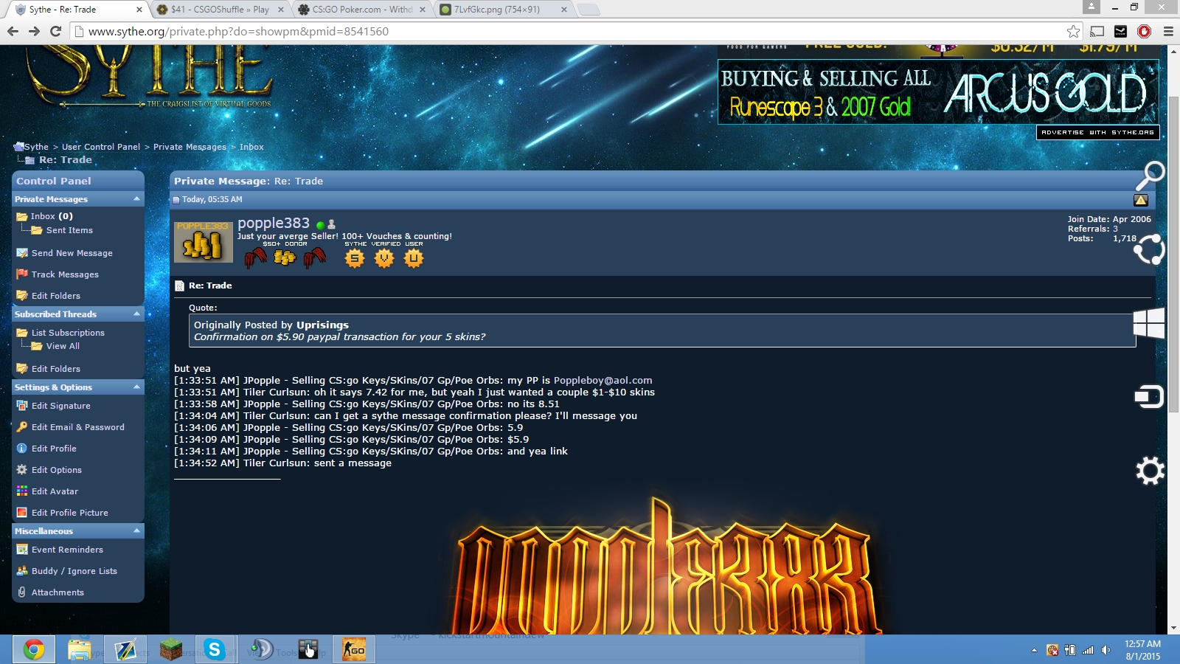Screen dimensions: 1180x664
Task: Select the Sythe - Re: Trade tab
Action: (78, 10)
